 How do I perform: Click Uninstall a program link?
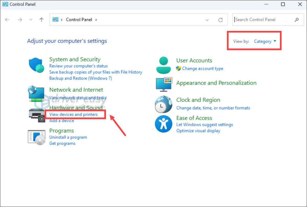68,137
